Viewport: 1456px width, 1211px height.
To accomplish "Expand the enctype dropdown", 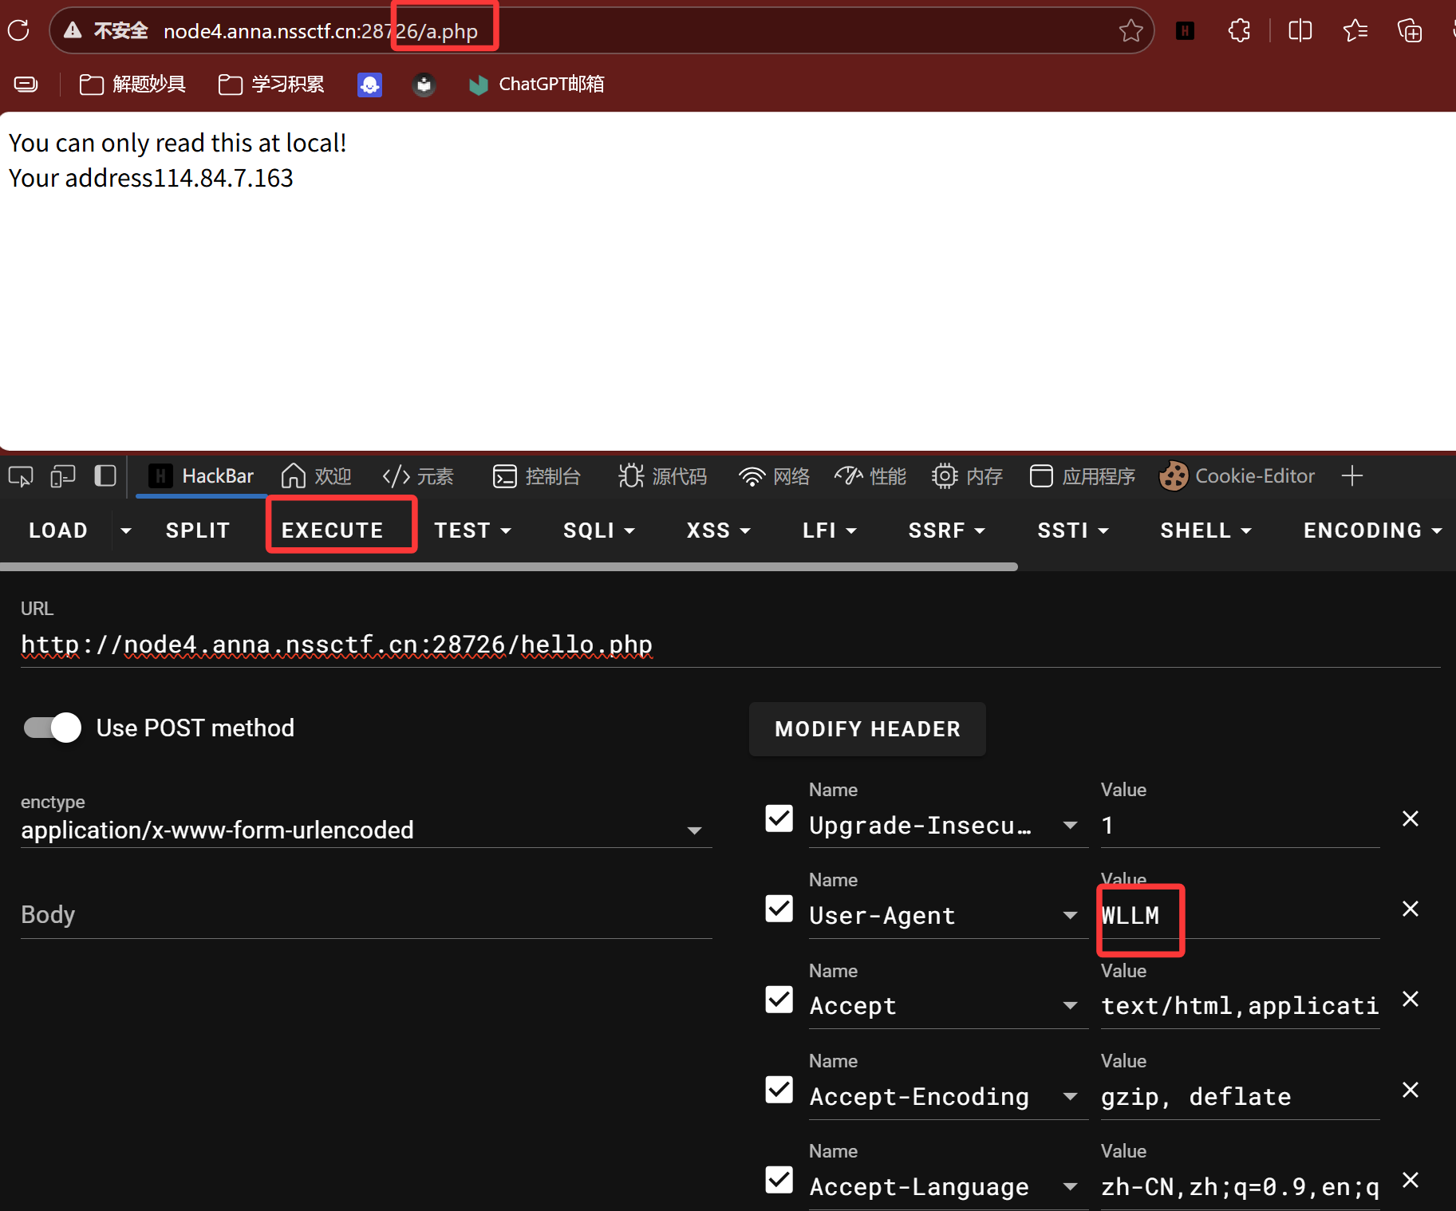I will (x=694, y=830).
